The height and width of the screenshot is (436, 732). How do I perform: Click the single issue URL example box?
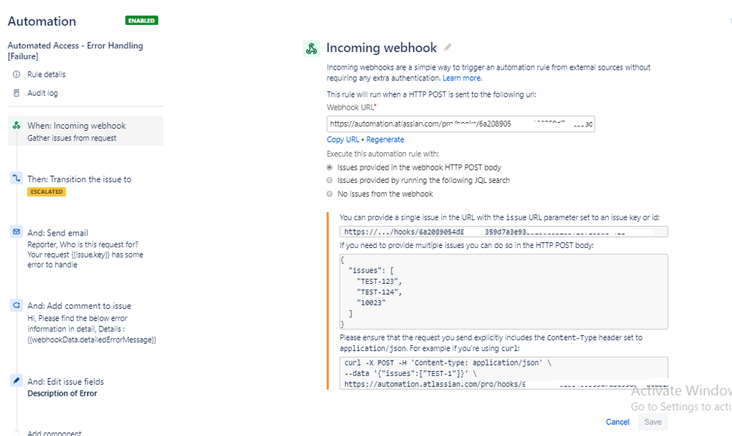click(503, 232)
